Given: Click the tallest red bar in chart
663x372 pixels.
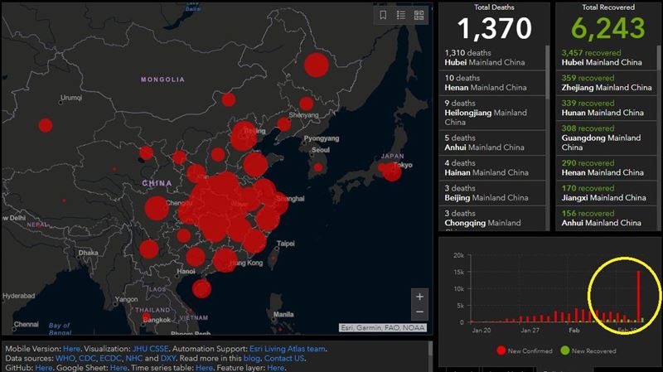Looking at the screenshot, I should pyautogui.click(x=638, y=297).
